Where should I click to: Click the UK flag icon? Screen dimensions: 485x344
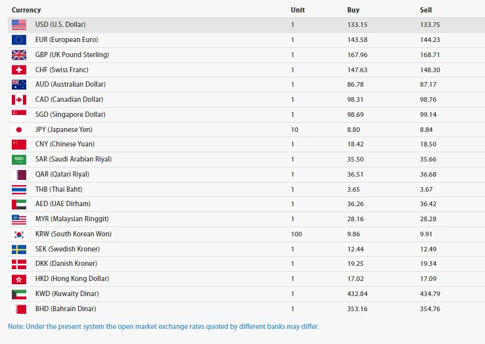pyautogui.click(x=19, y=55)
